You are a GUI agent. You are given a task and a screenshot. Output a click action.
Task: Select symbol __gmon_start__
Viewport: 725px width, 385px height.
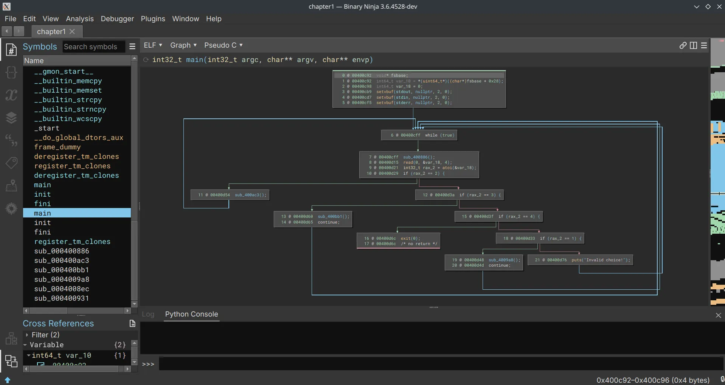(64, 71)
